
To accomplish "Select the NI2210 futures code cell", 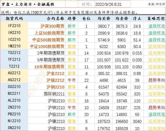I will pyautogui.click(x=14, y=121).
